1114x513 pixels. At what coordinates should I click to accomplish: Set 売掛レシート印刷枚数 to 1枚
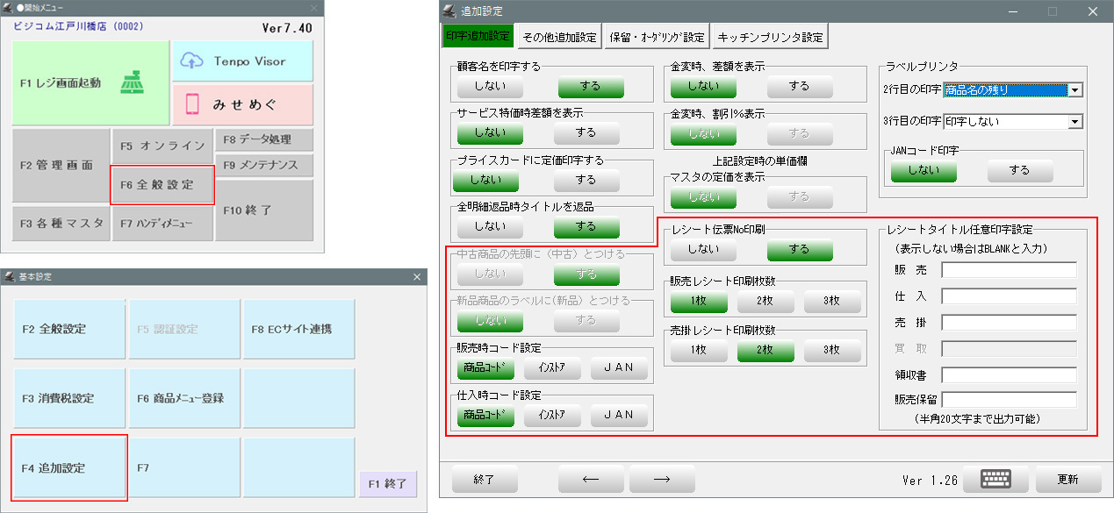697,348
